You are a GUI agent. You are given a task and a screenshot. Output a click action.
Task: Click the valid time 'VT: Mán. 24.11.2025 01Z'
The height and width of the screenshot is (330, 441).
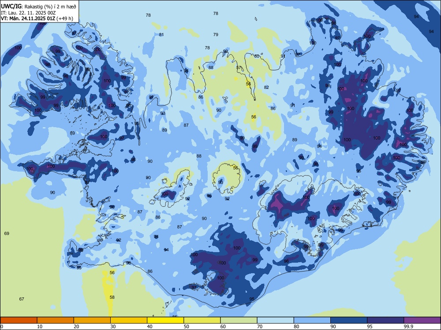point(28,18)
